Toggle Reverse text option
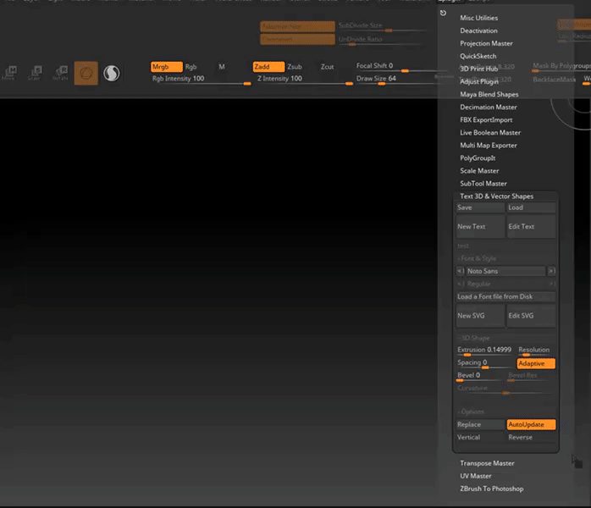 pos(531,438)
